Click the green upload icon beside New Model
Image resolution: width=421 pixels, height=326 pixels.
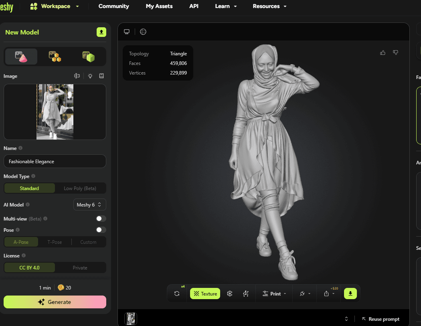pos(101,32)
